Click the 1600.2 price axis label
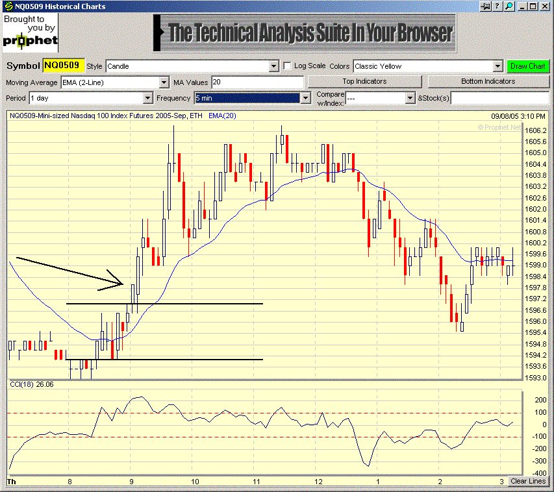This screenshot has width=554, height=492. point(535,243)
